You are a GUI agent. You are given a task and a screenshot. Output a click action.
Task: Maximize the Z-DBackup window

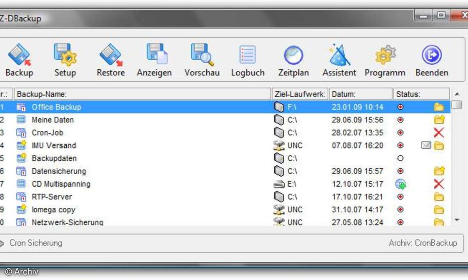(441, 16)
